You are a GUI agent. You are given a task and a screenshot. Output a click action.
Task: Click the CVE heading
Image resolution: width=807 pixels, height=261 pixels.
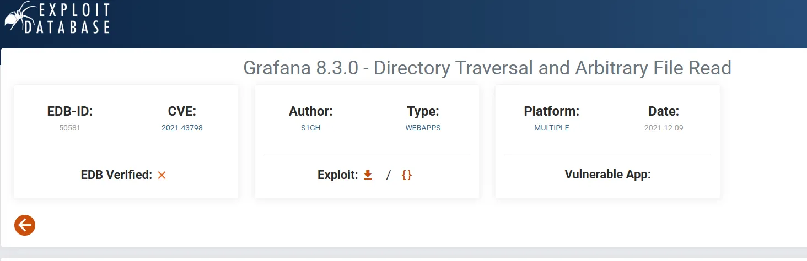pos(182,111)
